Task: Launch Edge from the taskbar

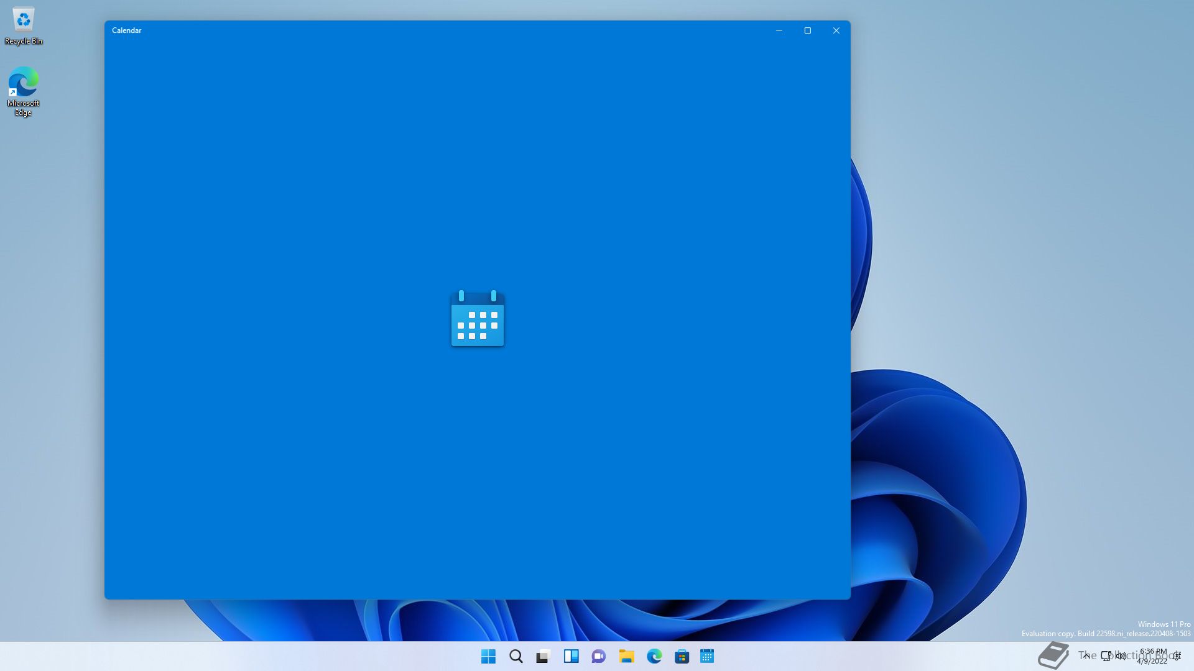Action: 654,656
